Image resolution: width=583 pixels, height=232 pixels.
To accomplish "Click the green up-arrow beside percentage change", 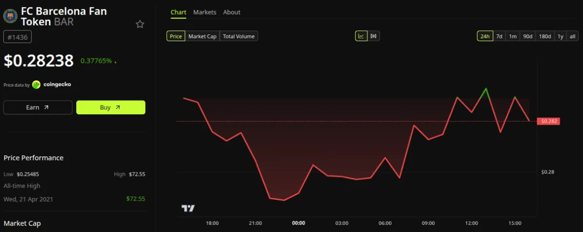I will (x=115, y=62).
